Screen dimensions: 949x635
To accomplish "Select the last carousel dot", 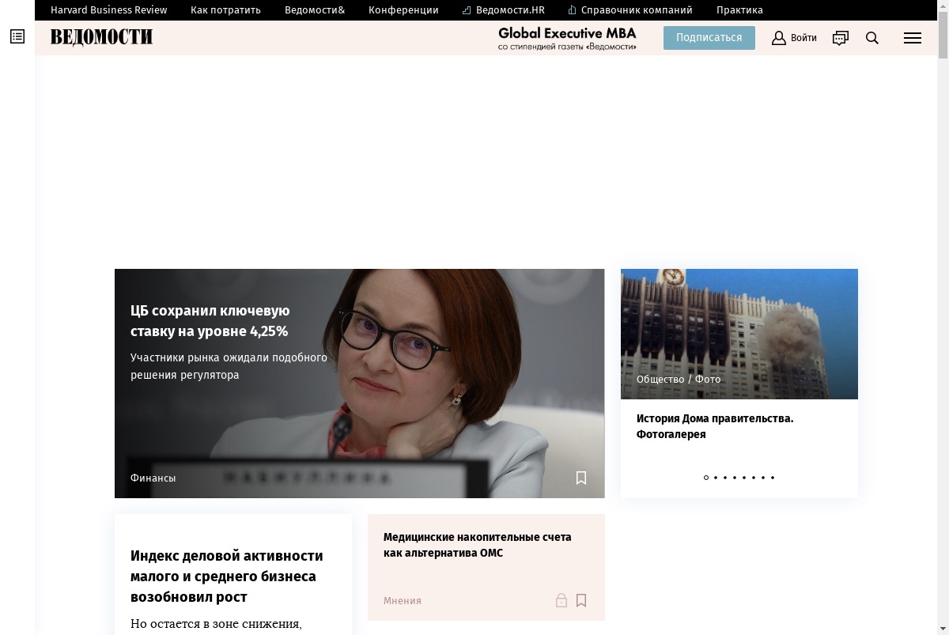I will click(773, 478).
